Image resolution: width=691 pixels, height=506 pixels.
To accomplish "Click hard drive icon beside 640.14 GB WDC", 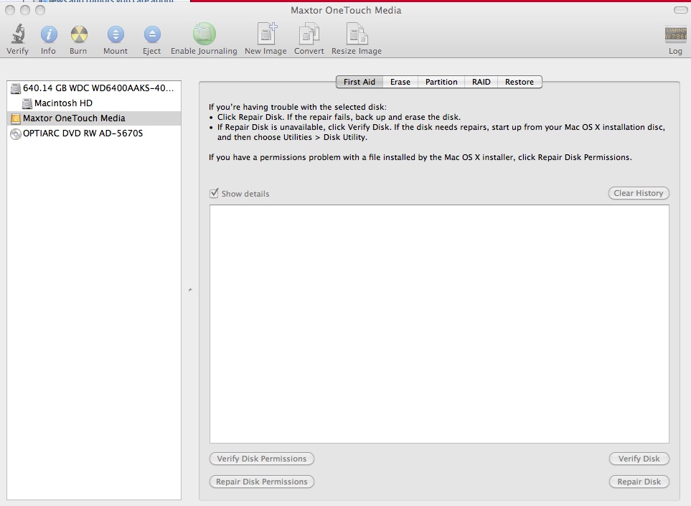I will pyautogui.click(x=15, y=88).
